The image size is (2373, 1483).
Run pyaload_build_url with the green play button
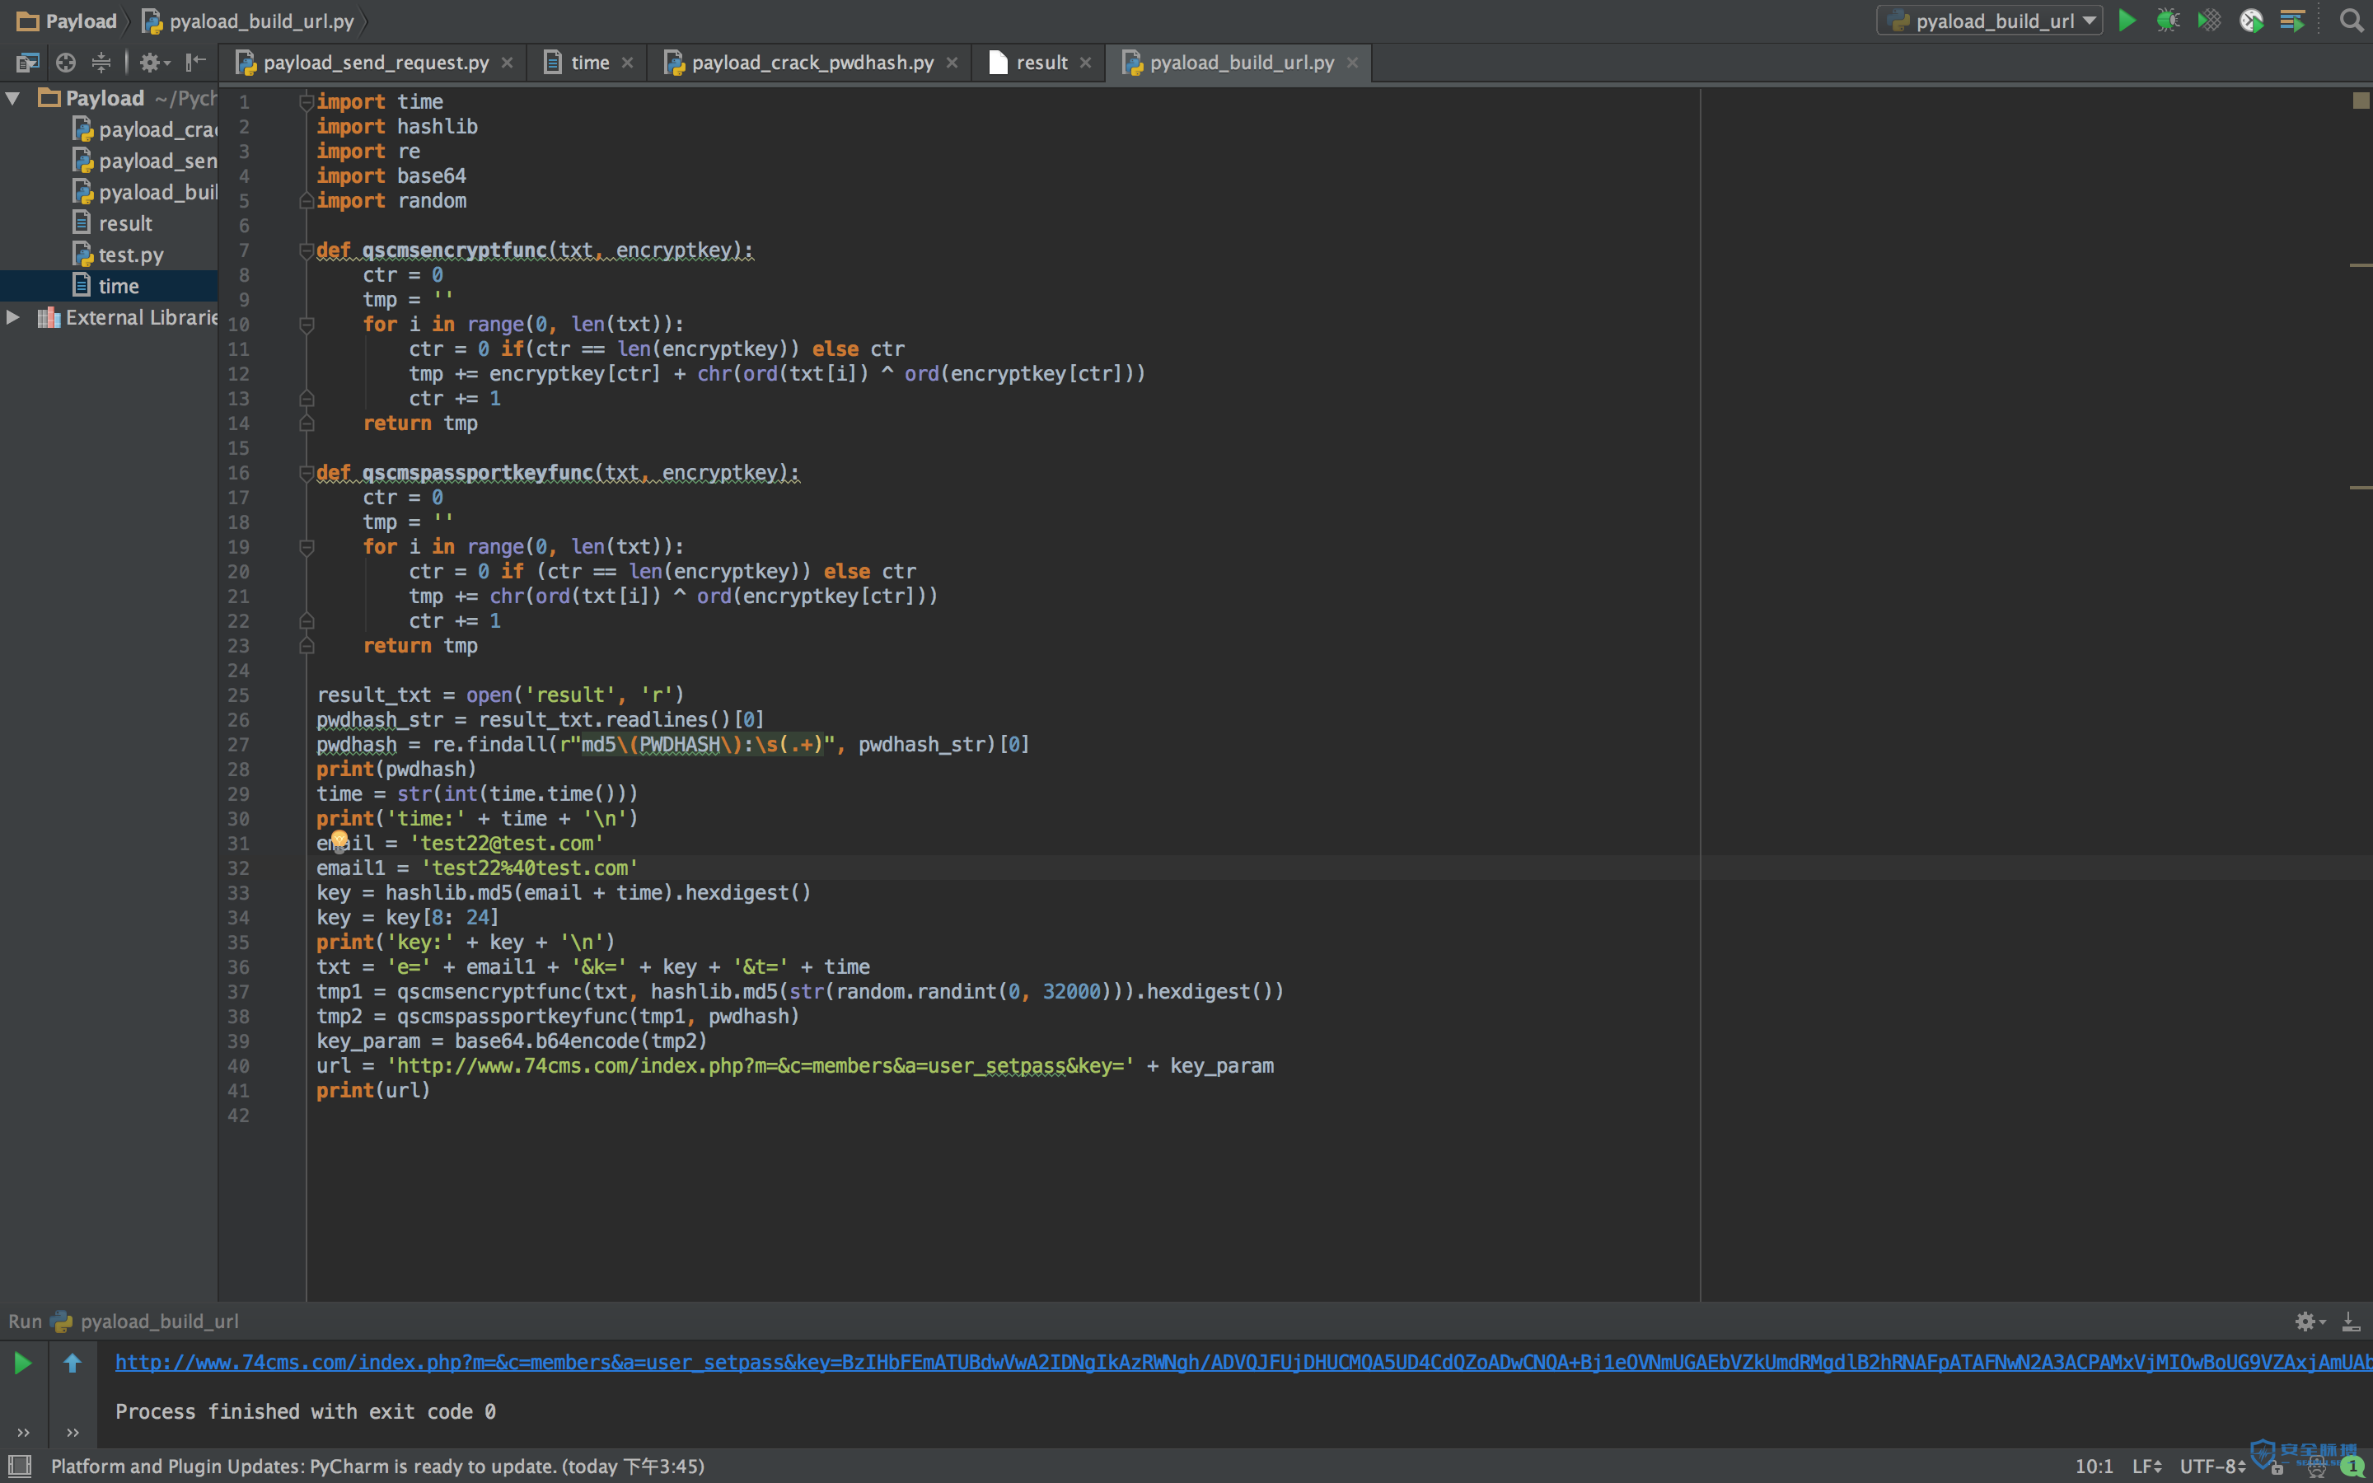coord(2126,21)
